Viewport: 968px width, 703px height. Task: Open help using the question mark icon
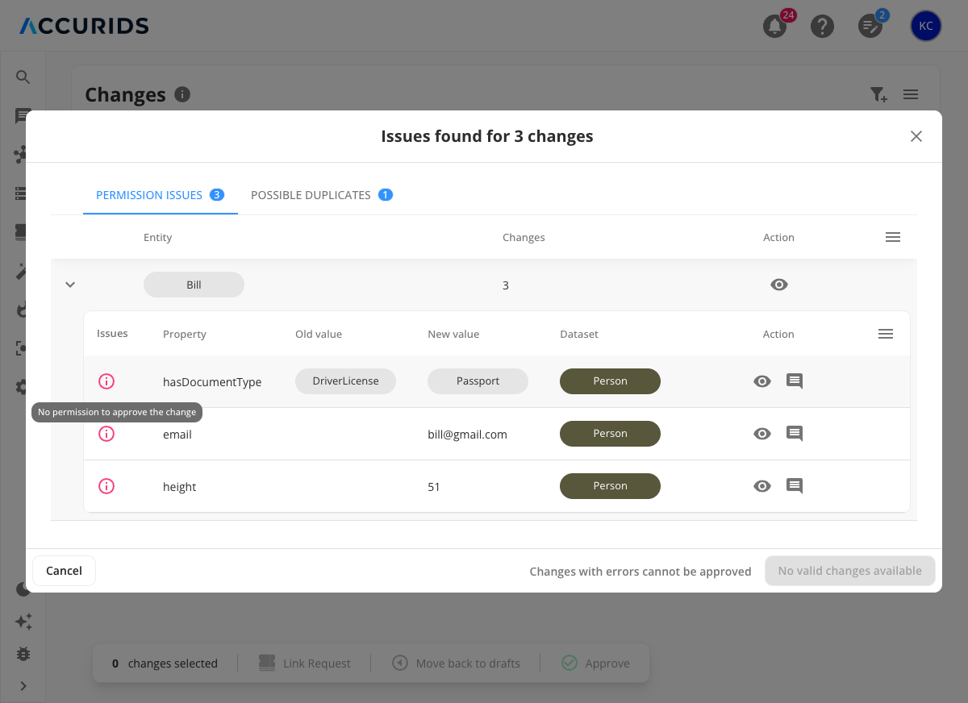(823, 26)
